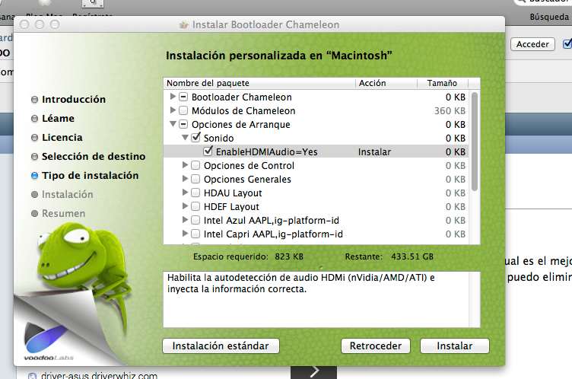Toggle the Bootloader Chameleon checkbox
This screenshot has height=379, width=572.
(x=183, y=97)
